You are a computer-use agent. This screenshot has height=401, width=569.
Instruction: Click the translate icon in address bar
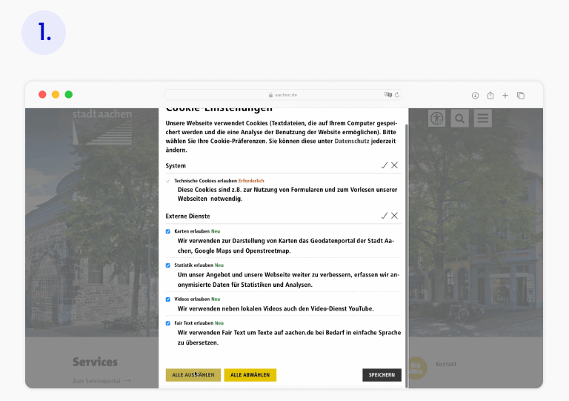coord(388,94)
